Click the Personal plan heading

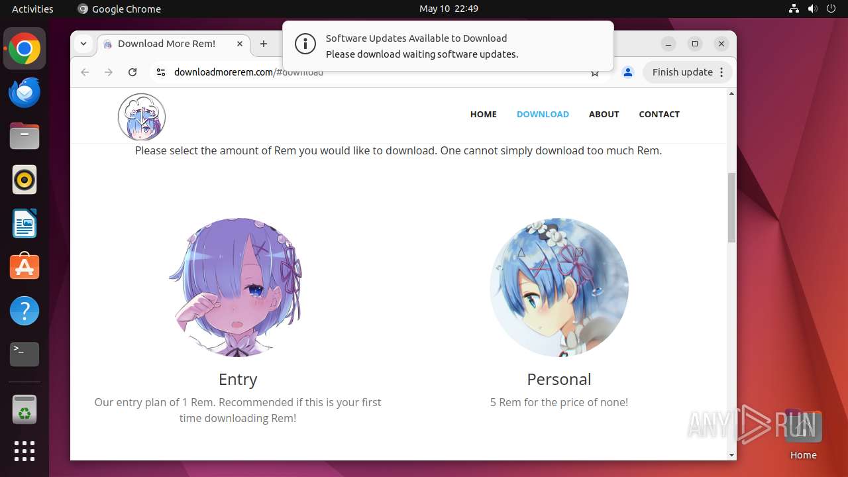tap(558, 379)
